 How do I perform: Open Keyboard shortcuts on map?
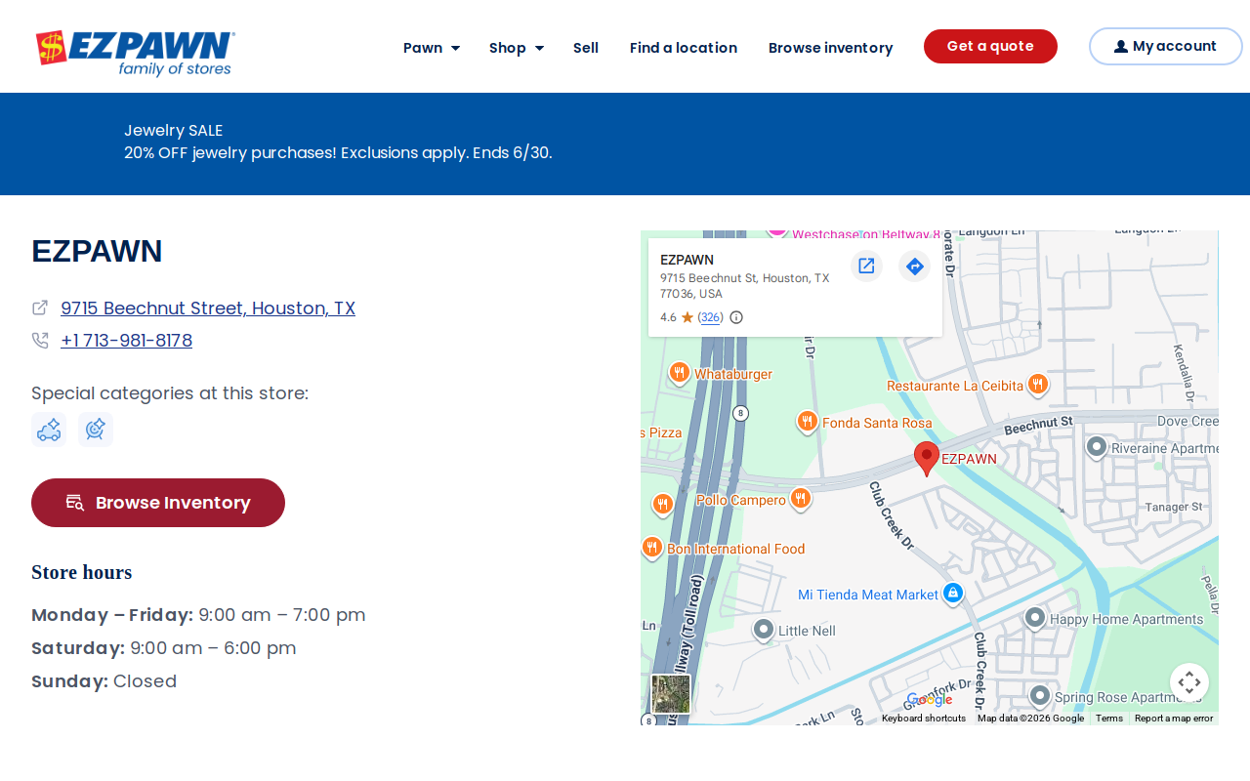point(924,719)
